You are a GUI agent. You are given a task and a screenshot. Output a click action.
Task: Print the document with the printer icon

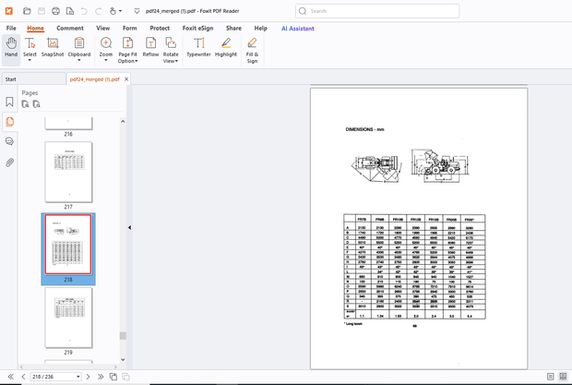55,11
